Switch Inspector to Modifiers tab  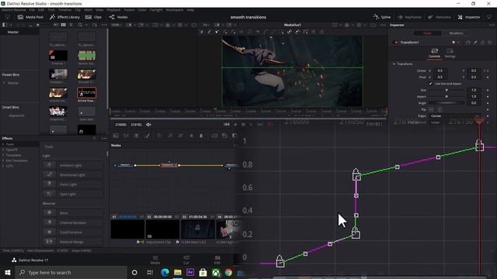tap(456, 33)
